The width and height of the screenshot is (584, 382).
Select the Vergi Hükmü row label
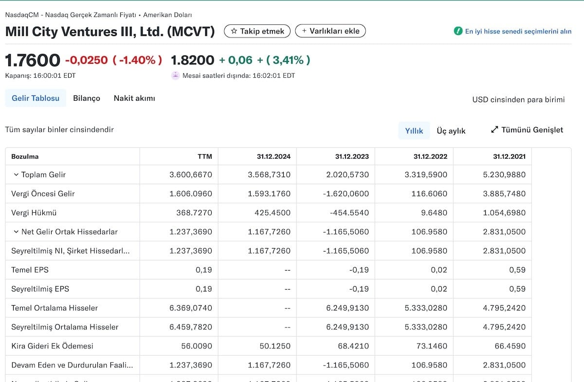34,213
